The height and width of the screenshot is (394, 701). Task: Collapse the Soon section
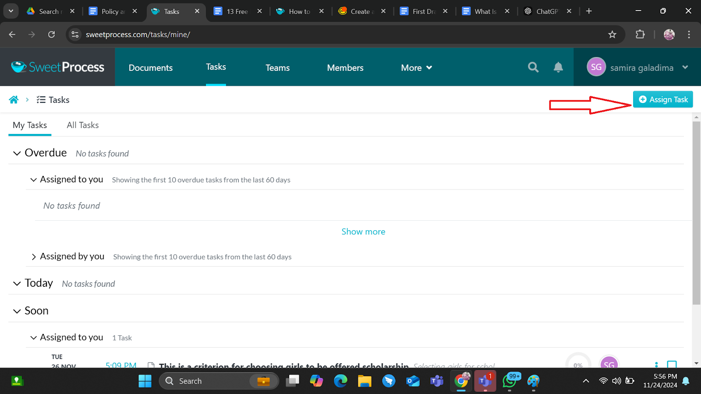[x=17, y=311]
